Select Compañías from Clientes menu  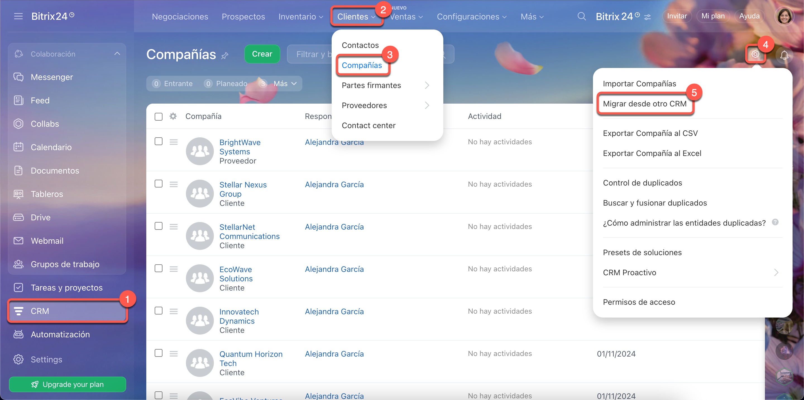coord(362,65)
